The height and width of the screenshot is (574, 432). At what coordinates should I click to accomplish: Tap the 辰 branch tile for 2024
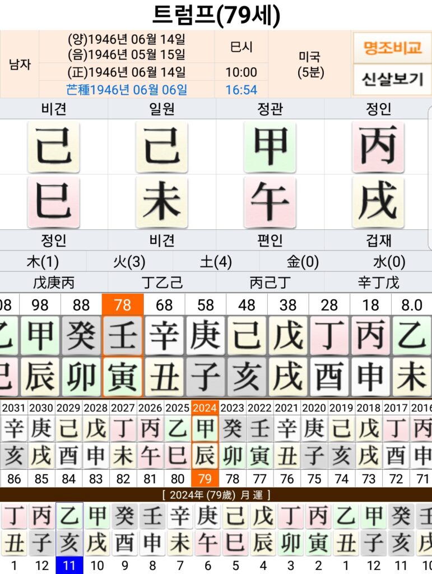pos(205,455)
